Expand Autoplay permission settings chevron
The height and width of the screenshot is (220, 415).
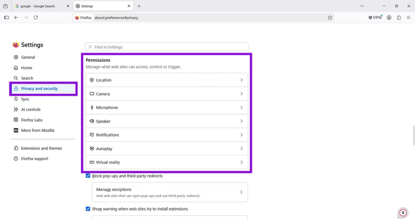coord(242,148)
